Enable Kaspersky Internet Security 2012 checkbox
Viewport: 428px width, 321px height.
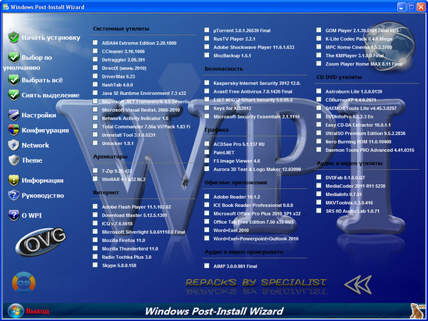point(207,83)
